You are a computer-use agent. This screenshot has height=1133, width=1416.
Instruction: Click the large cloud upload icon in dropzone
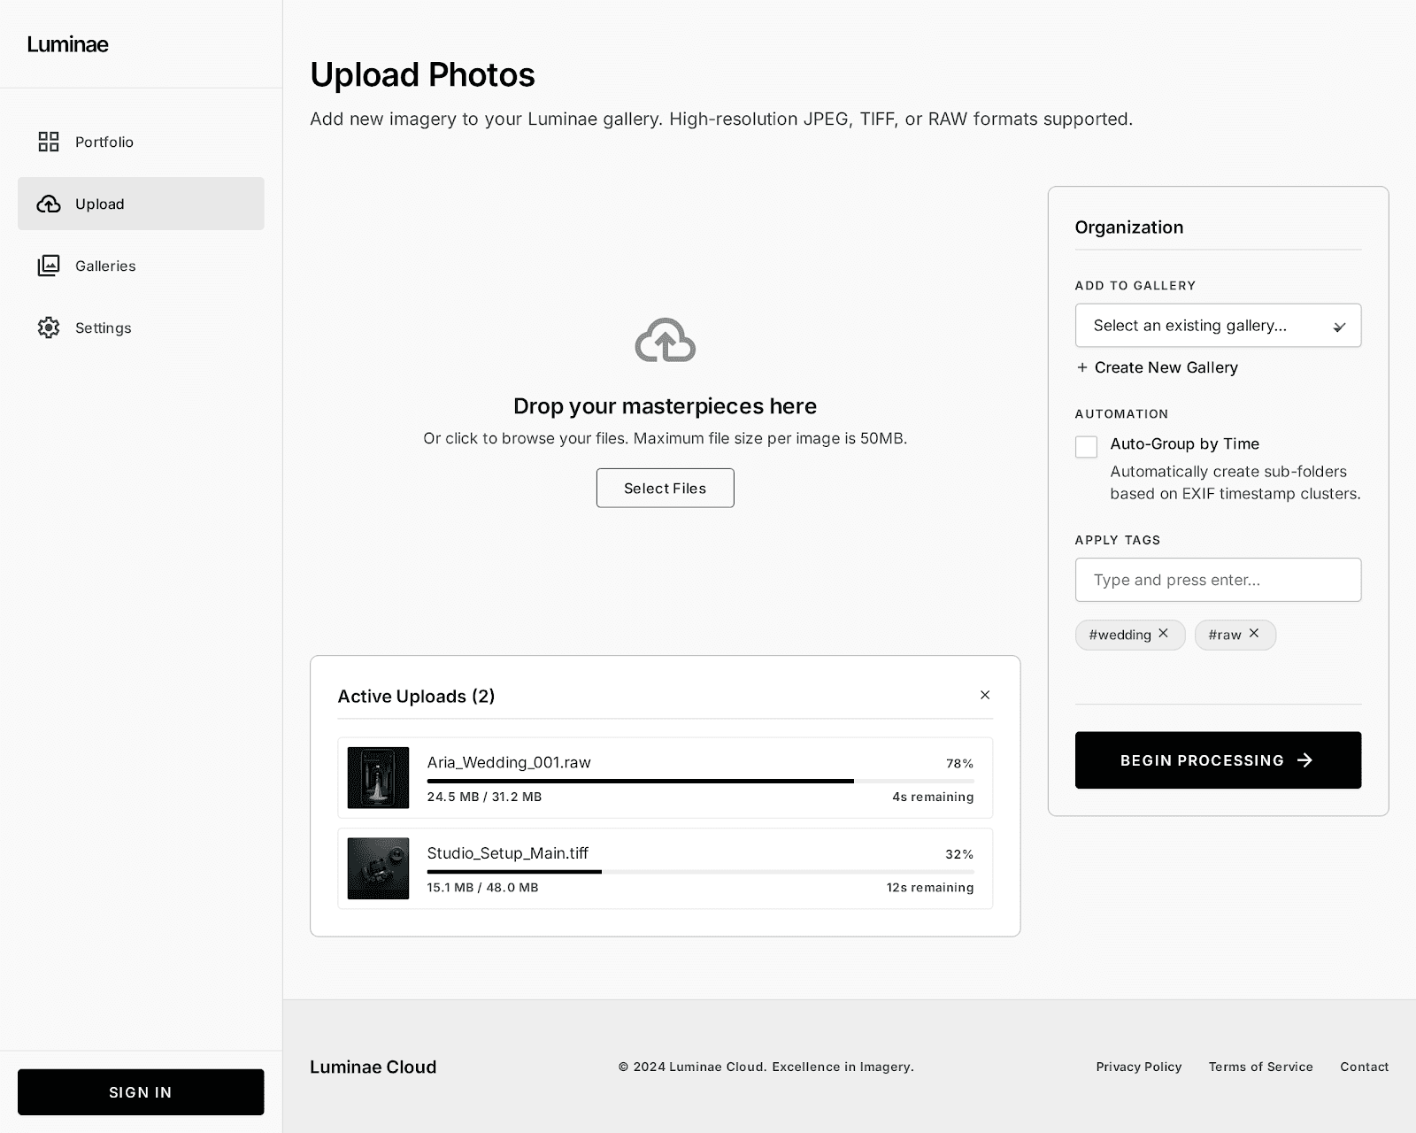click(x=666, y=341)
